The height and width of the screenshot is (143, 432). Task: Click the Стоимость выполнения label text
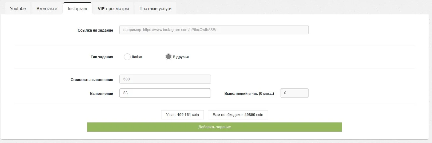[x=92, y=80]
